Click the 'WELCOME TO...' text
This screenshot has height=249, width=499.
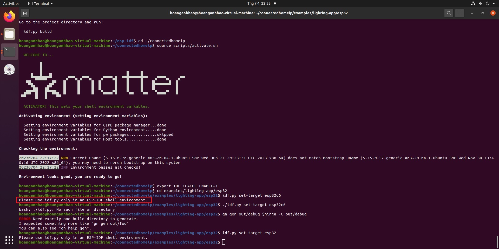click(x=38, y=55)
